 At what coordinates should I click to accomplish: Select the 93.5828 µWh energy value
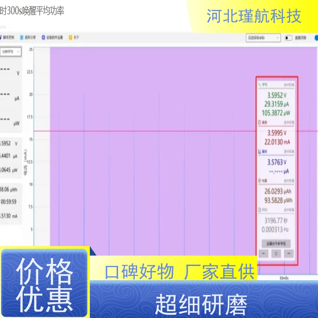click(278, 200)
